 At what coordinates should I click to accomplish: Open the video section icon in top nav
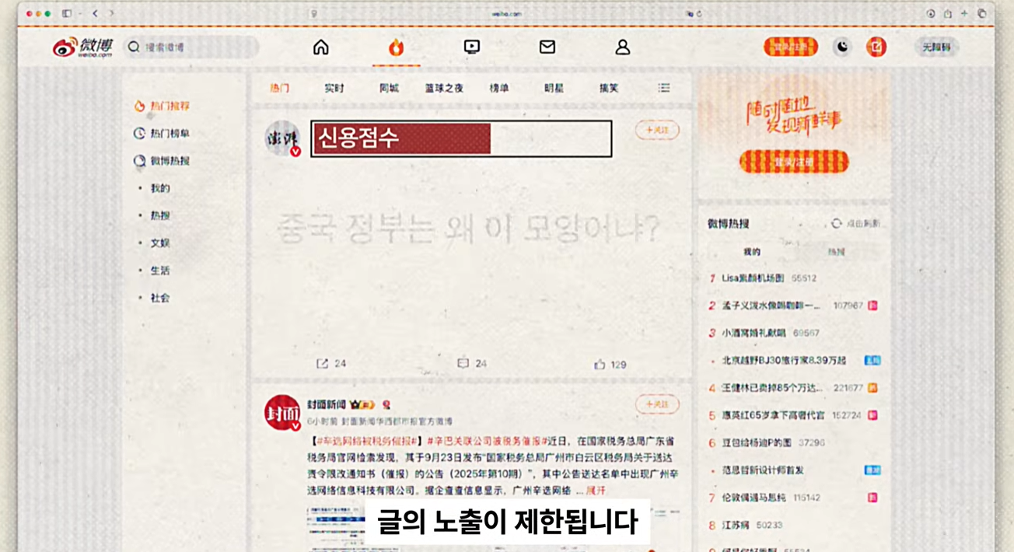471,47
